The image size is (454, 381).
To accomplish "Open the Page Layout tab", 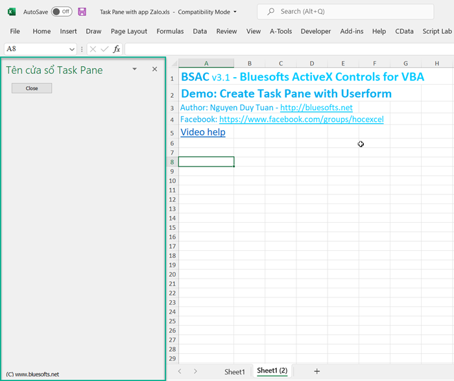I will 129,31.
